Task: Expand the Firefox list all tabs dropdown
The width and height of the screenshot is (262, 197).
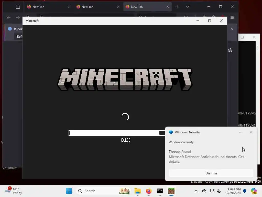Action: point(188,7)
